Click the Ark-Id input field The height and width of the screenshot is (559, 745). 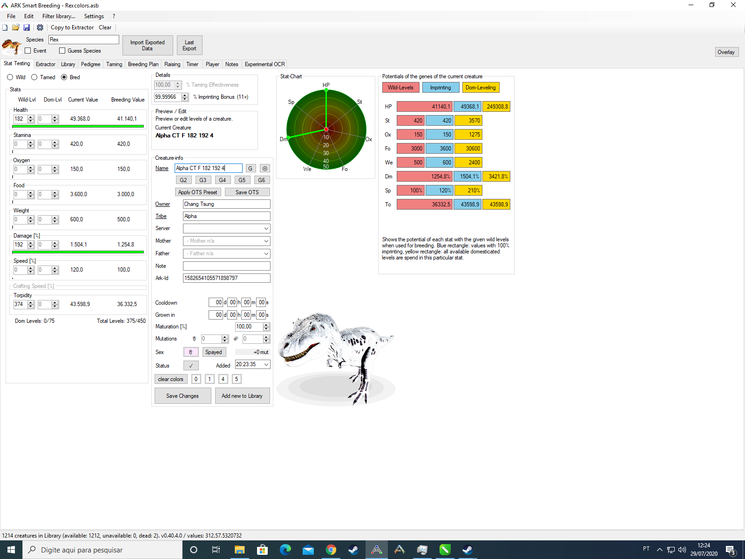227,278
